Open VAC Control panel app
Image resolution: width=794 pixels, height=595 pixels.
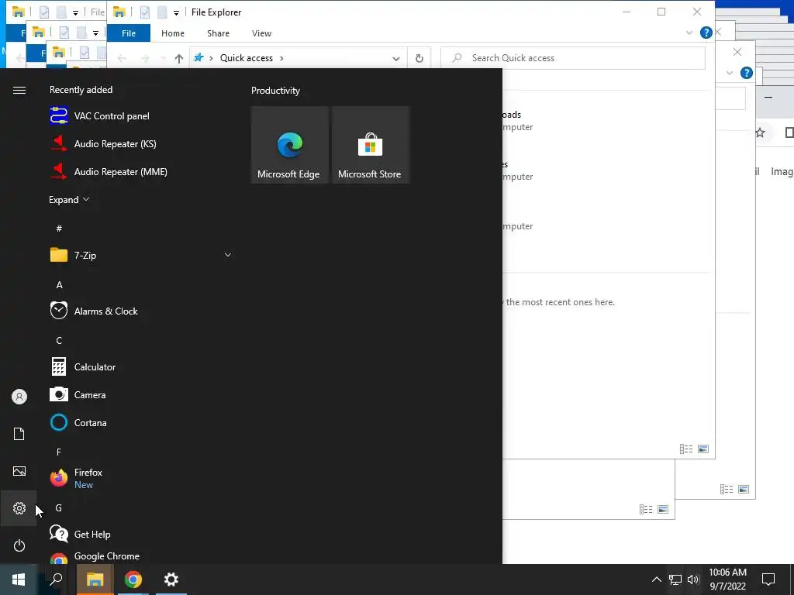pos(142,116)
